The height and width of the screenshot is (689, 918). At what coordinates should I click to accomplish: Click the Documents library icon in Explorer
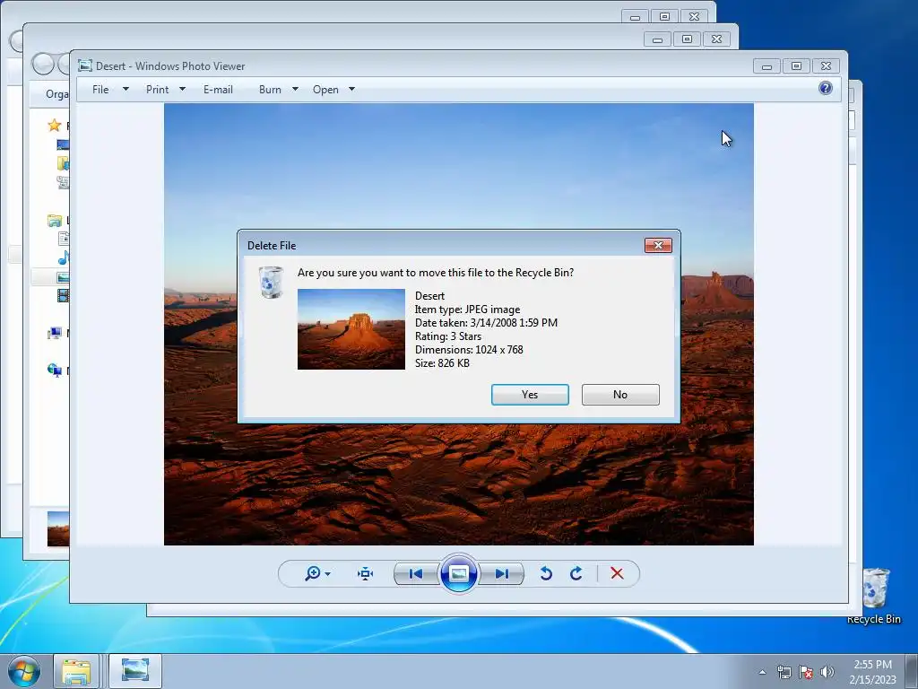(x=64, y=239)
